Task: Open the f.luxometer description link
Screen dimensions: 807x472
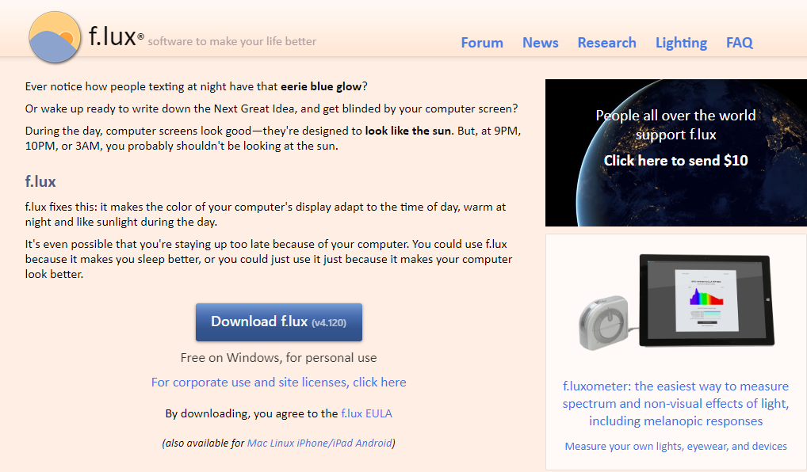Action: (x=675, y=404)
